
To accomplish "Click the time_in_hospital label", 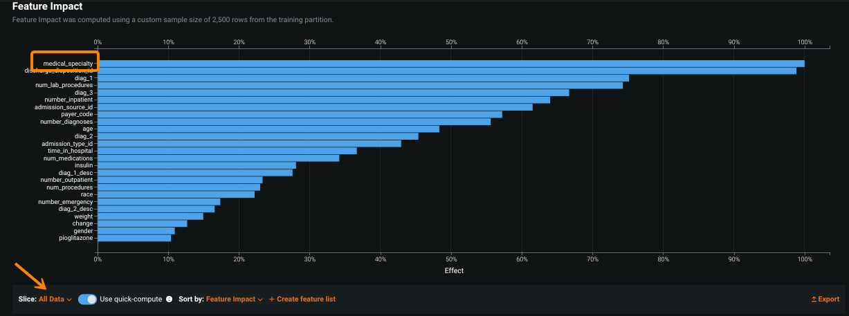I will point(70,151).
